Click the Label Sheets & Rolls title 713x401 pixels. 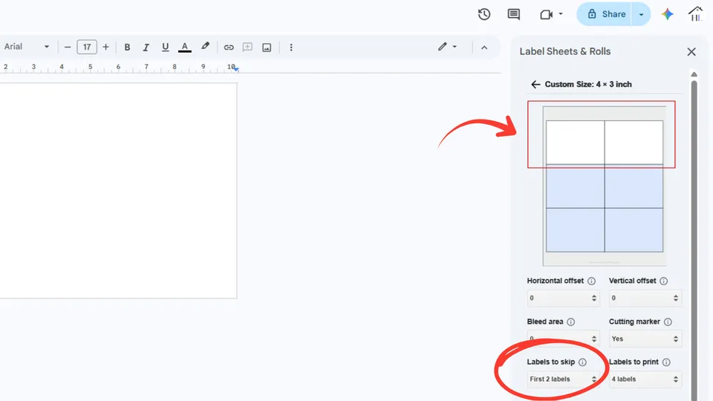(564, 51)
